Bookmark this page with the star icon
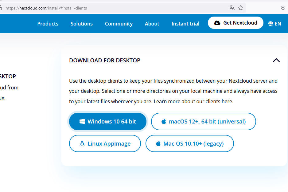Screen dimensions: 288x192 pos(241,8)
